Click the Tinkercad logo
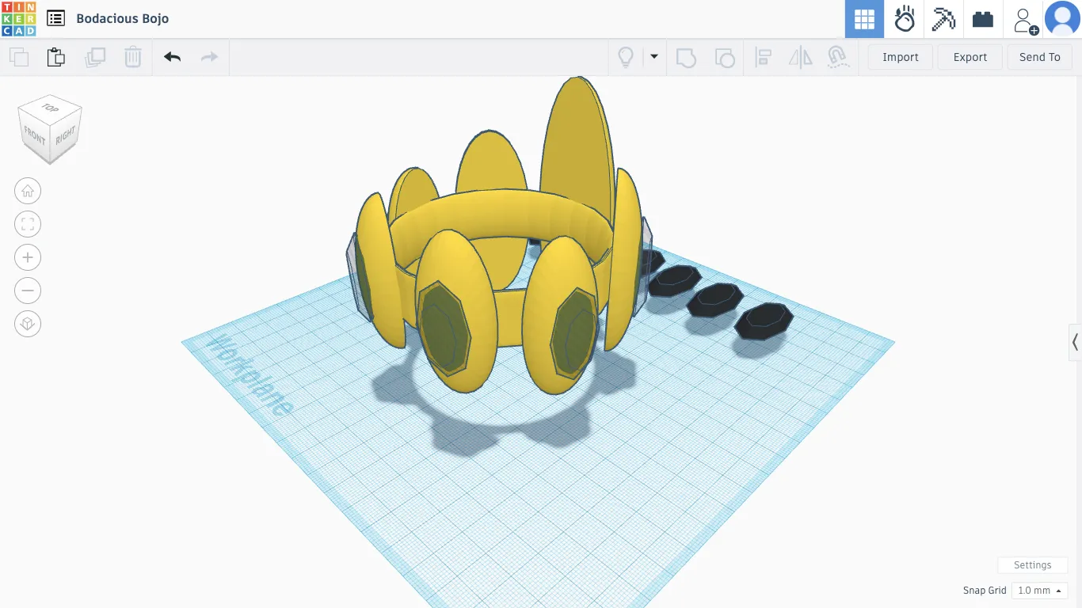Screen dimensions: 1082x608 [x=18, y=18]
